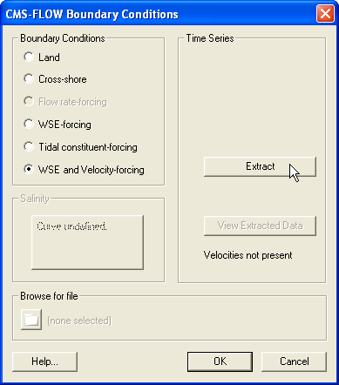339x385 pixels.
Task: Click the (none selected) file name text
Action: (79, 321)
